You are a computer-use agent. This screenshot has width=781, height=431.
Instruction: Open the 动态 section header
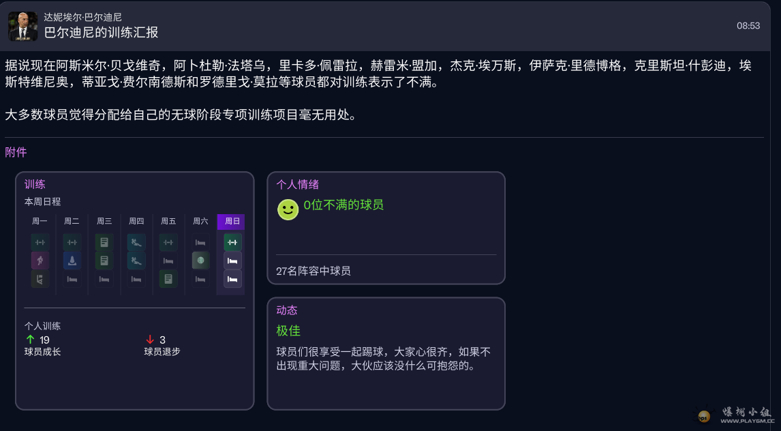click(287, 310)
